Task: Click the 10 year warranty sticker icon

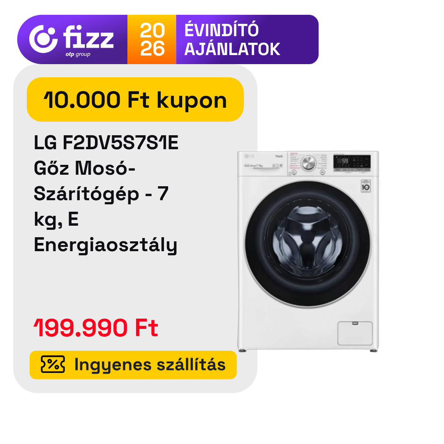Action: click(x=365, y=186)
